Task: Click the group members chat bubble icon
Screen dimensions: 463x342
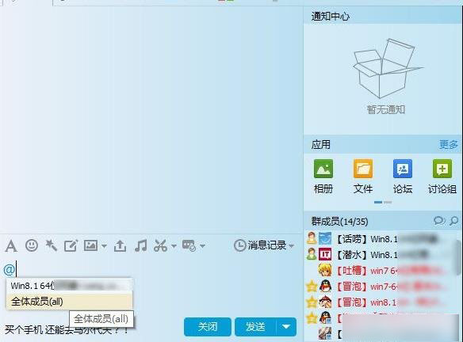Action: point(439,221)
